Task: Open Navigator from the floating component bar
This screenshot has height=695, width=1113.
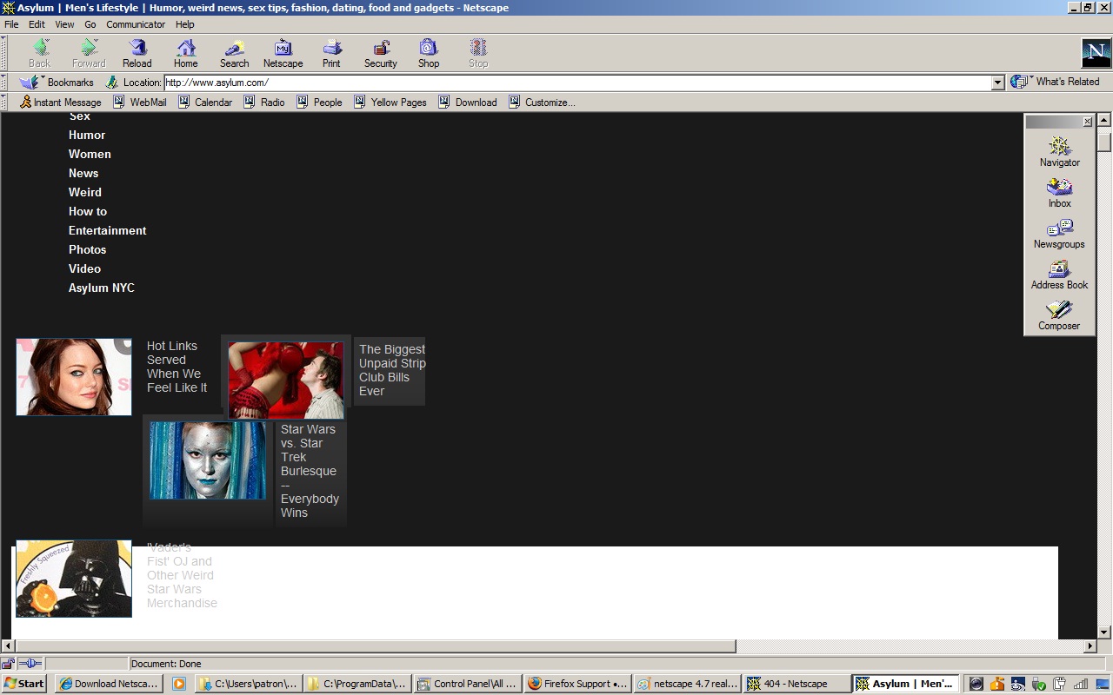Action: 1059,152
